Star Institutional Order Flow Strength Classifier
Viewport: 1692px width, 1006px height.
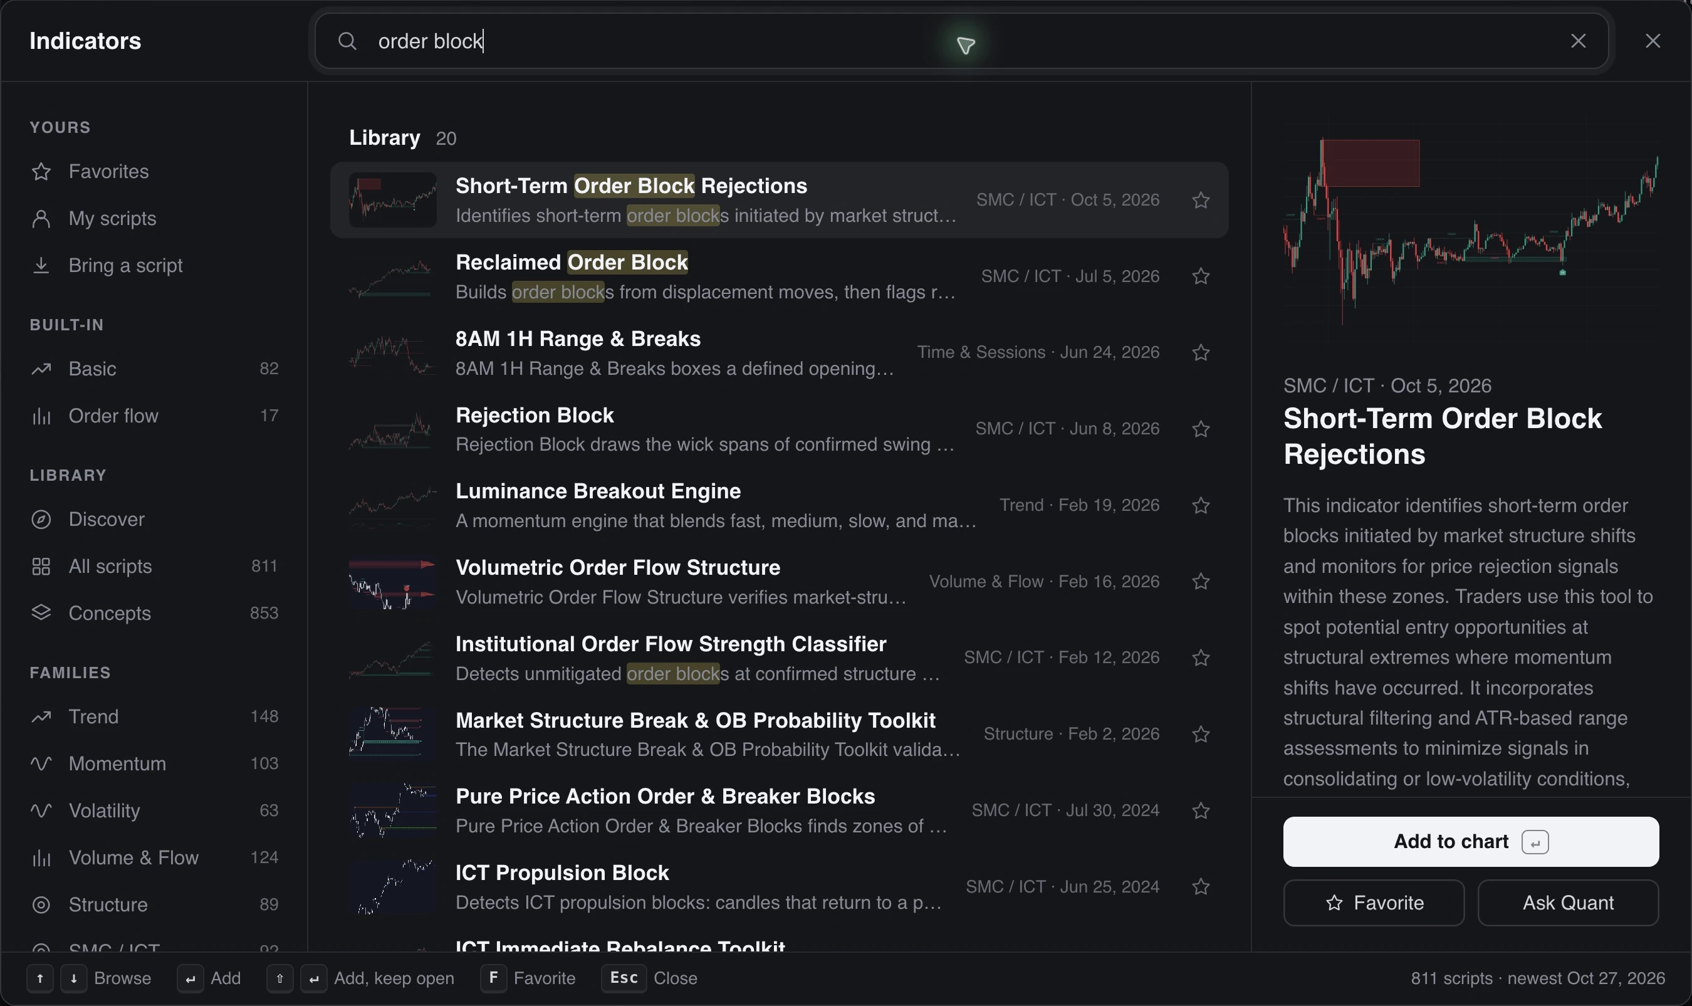click(x=1201, y=658)
